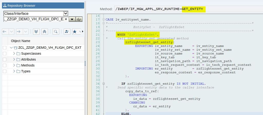Viewport: 263px width, 115px height.
Task: Click 'CASE lv_entityset_name.' on line 17
Action: tap(128, 20)
